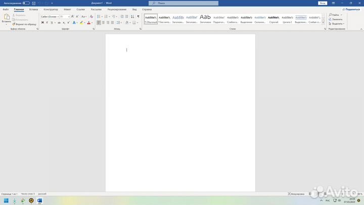This screenshot has width=364, height=205.
Task: Click the Заменить button
Action: 337,19
